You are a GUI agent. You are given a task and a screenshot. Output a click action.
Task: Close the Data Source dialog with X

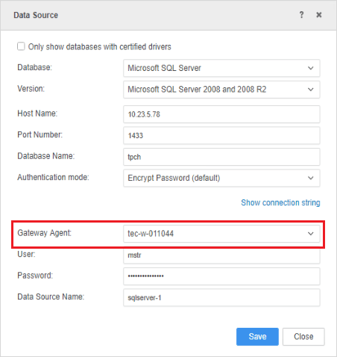[319, 15]
